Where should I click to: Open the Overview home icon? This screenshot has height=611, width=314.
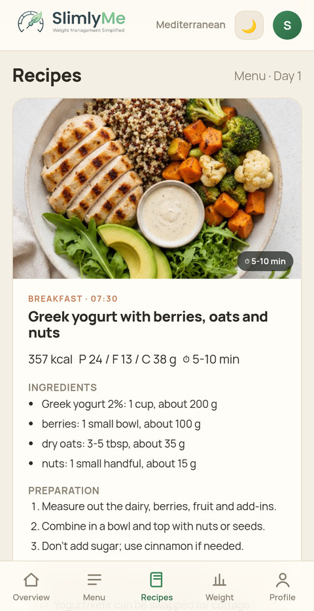click(31, 580)
